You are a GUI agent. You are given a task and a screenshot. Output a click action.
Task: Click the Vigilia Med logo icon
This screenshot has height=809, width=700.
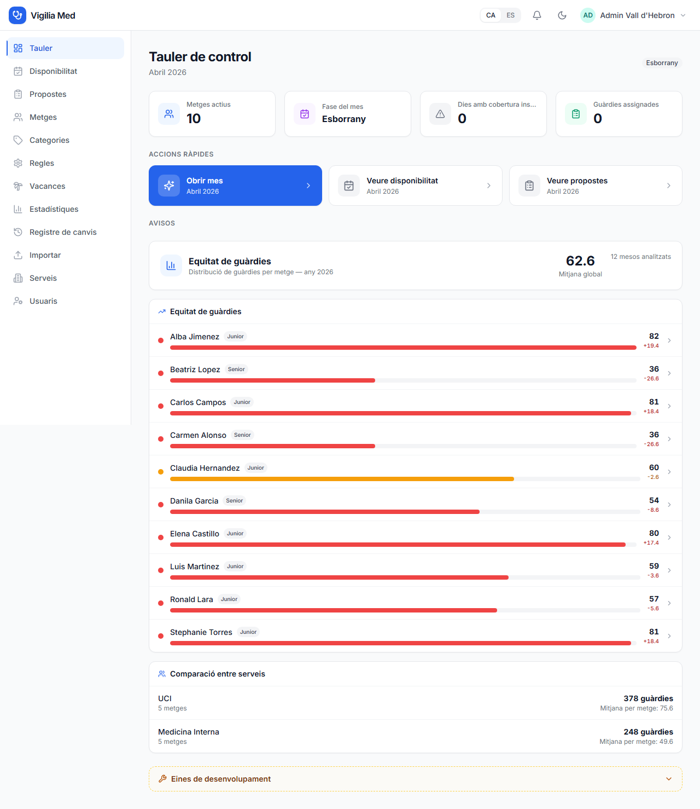click(17, 15)
